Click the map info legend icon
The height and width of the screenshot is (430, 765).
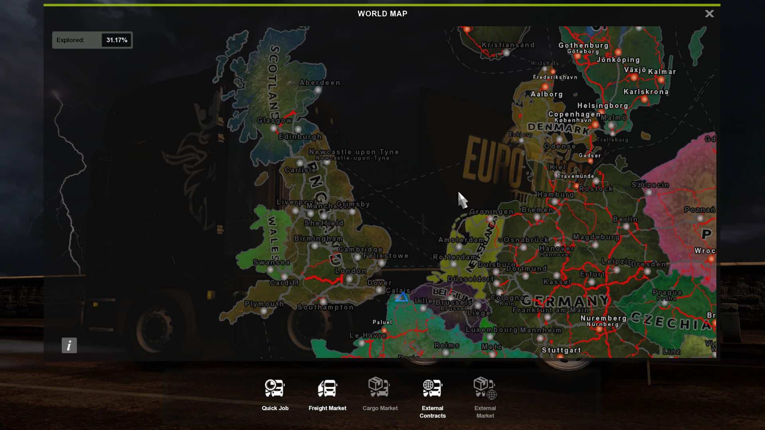69,345
